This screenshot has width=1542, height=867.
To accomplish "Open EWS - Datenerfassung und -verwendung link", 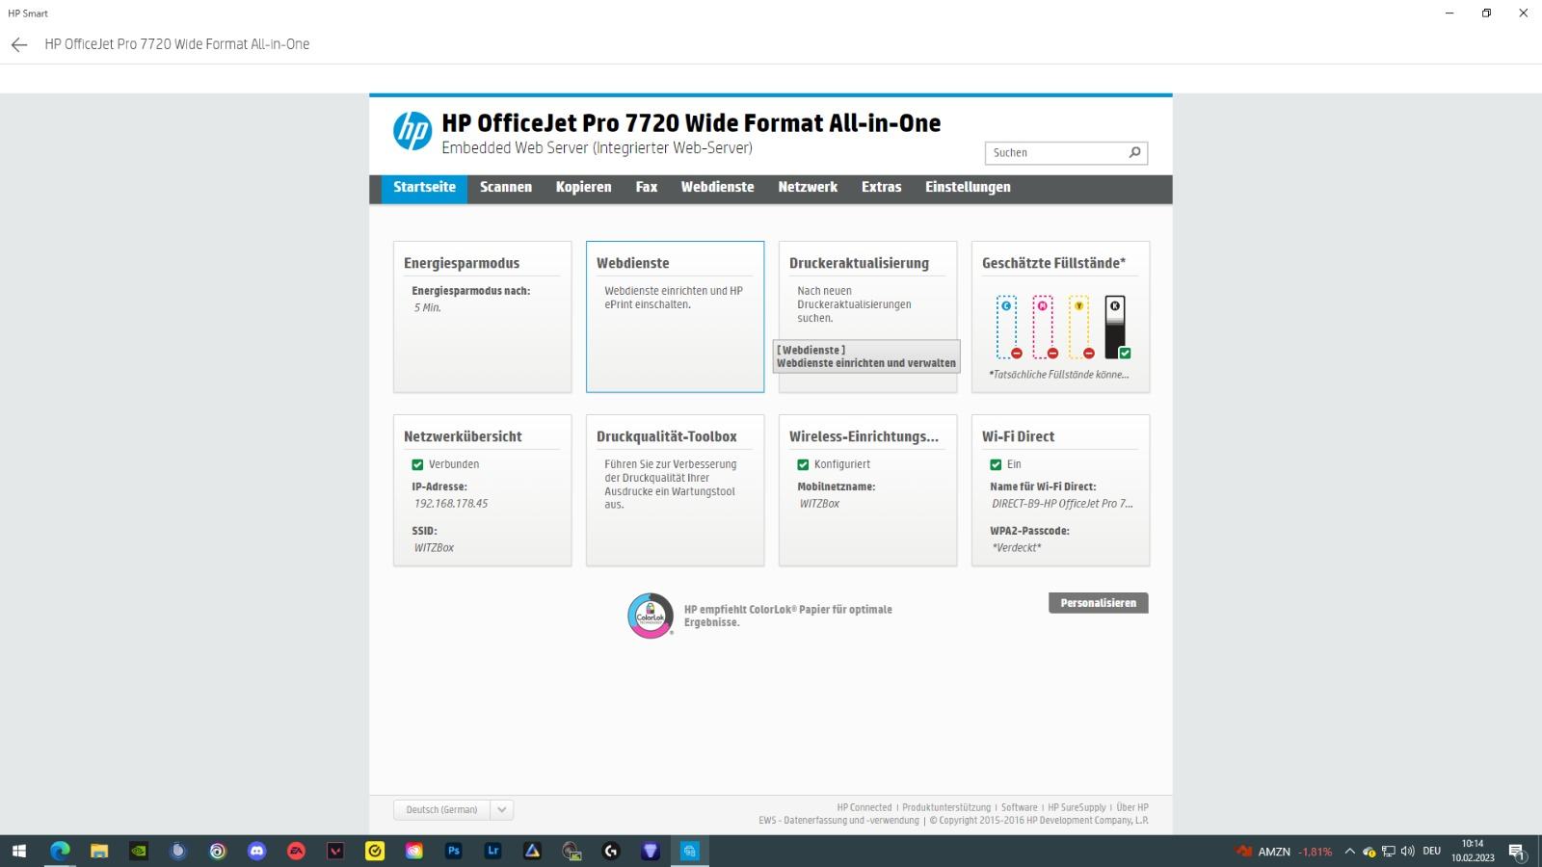I will (838, 821).
